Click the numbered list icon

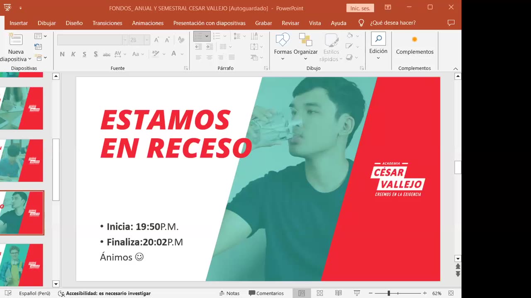pos(216,36)
